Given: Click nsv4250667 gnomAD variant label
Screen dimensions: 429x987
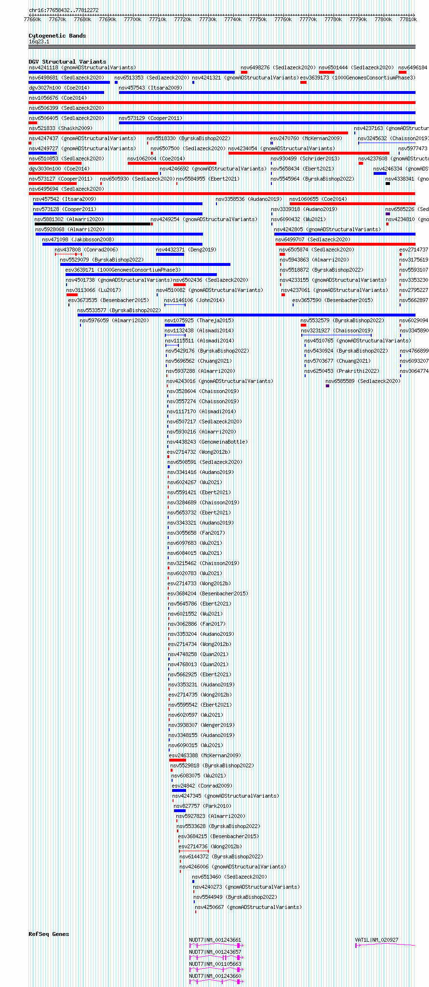Looking at the screenshot, I should click(249, 907).
